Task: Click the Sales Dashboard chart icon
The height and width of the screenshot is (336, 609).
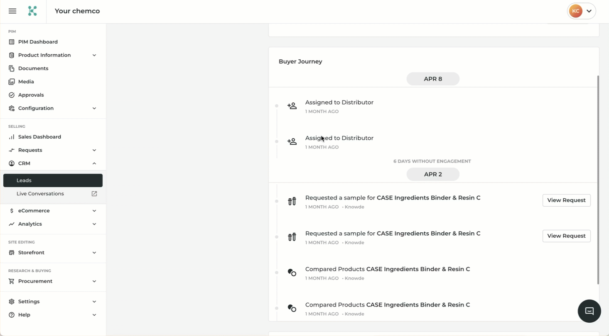Action: 12,137
